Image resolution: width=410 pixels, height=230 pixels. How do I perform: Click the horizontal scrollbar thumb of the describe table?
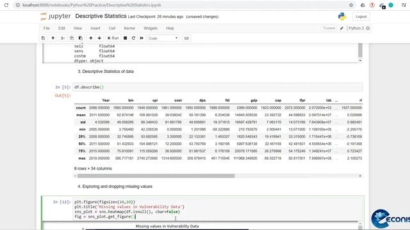tap(156, 176)
